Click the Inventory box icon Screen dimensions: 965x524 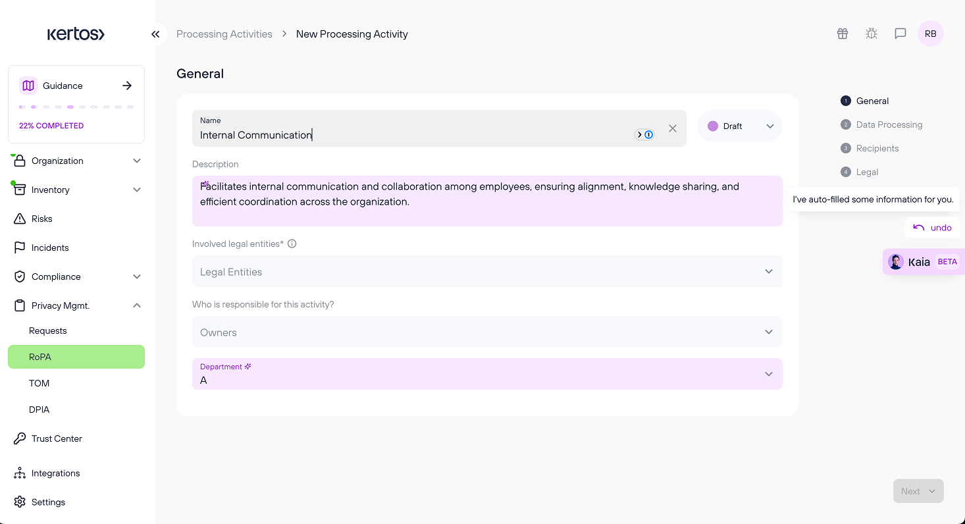pyautogui.click(x=20, y=190)
